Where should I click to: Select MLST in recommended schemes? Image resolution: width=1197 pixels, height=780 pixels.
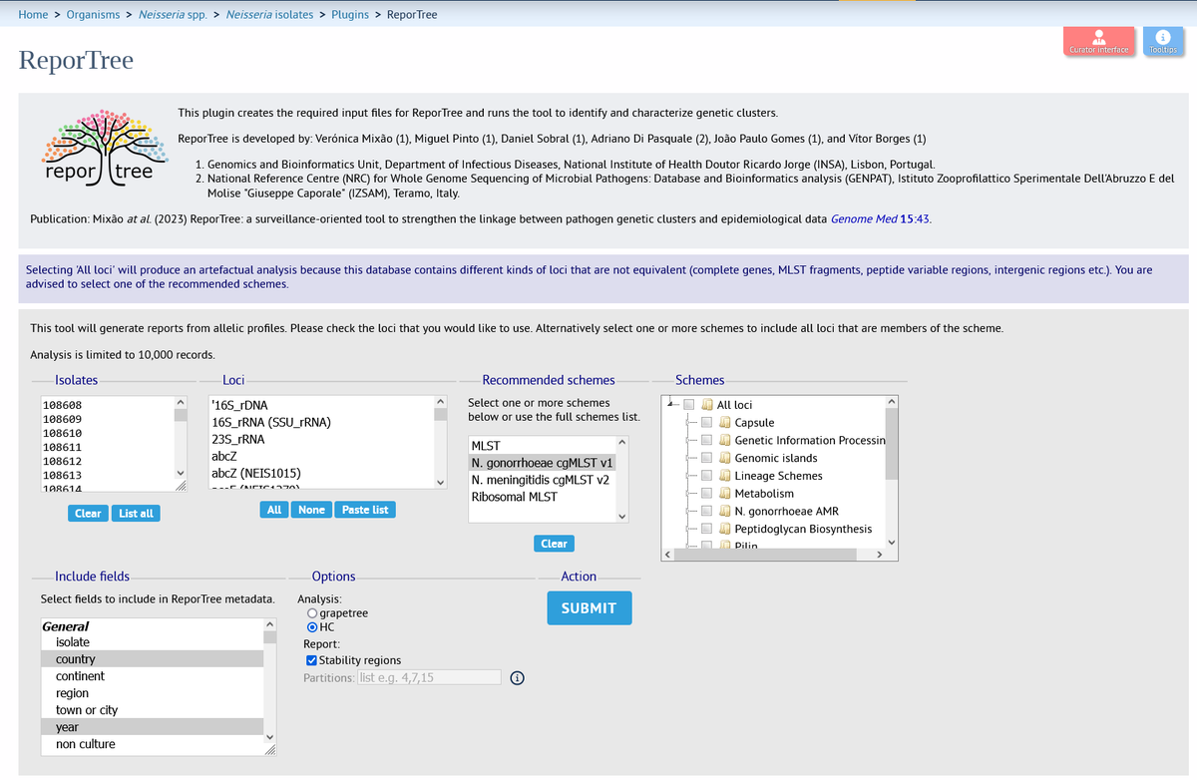pyautogui.click(x=543, y=445)
